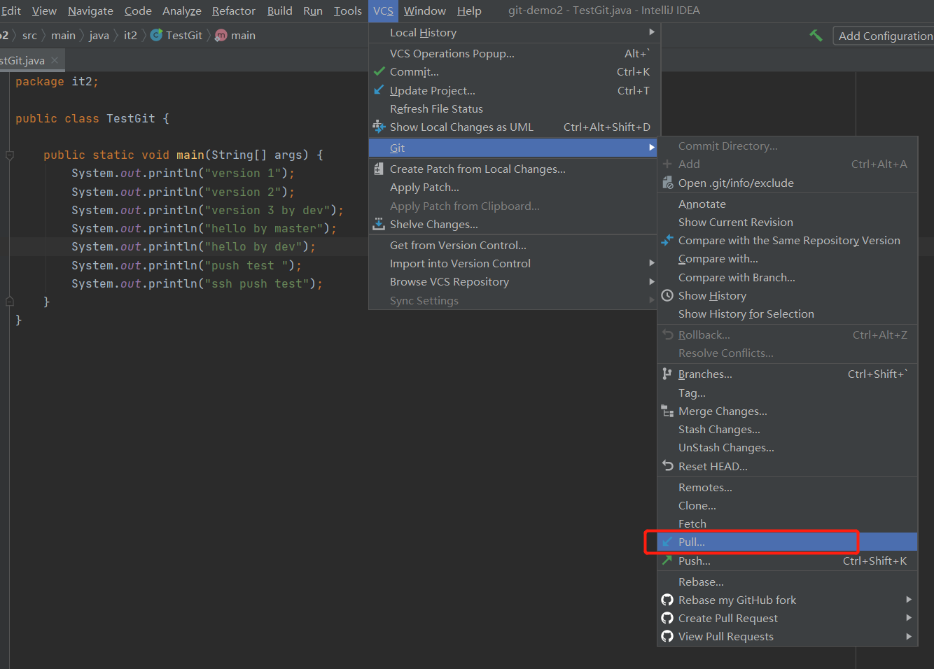The width and height of the screenshot is (934, 669).
Task: Click the Update Project arrow icon
Action: click(x=379, y=90)
